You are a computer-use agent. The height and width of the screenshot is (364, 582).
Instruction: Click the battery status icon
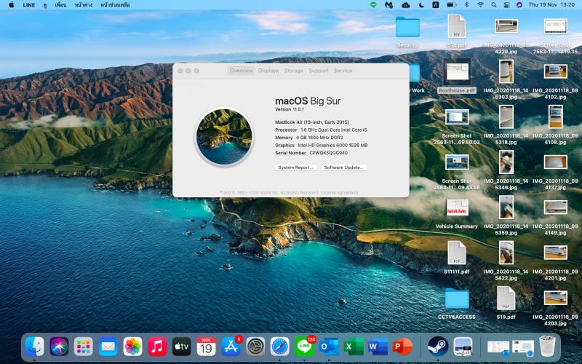tap(451, 5)
